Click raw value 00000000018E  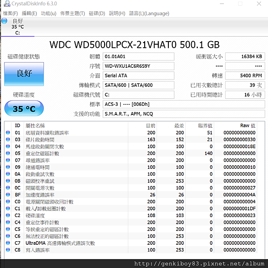tap(239, 147)
